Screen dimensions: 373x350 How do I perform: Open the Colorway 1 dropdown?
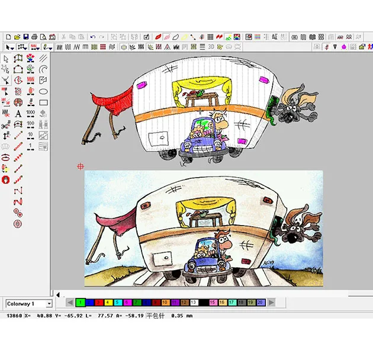click(49, 304)
